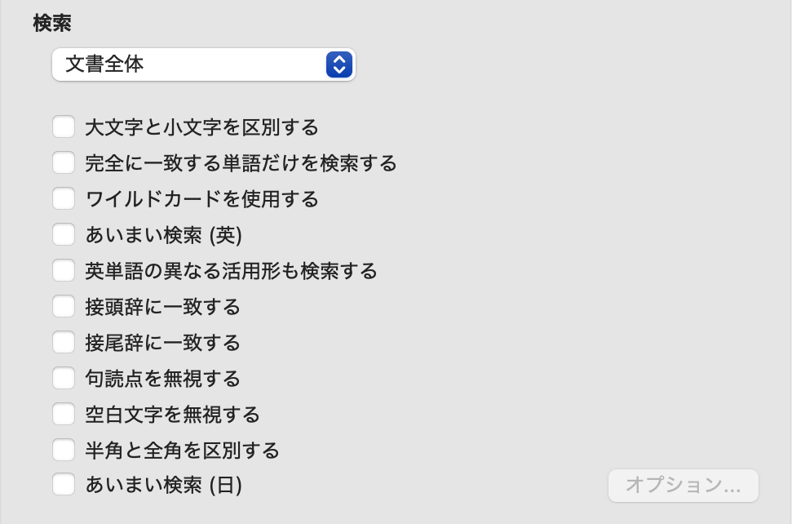This screenshot has height=524, width=792.
Task: Enable prefix matching 接頭辞に一致する
Action: click(63, 306)
